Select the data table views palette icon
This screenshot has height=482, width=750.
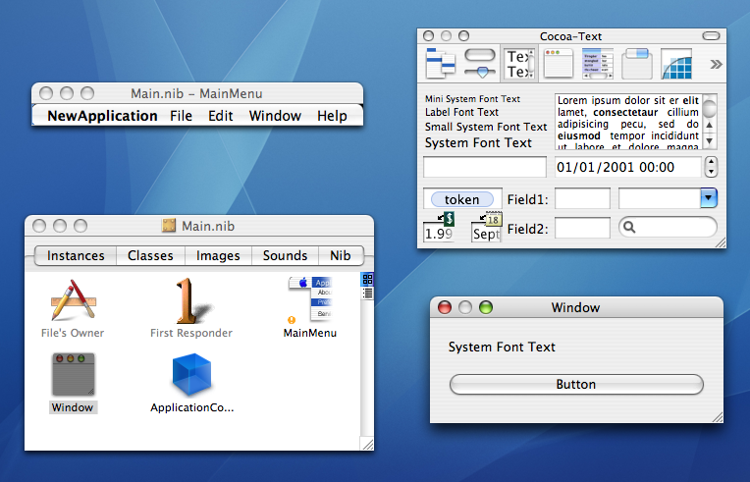598,63
